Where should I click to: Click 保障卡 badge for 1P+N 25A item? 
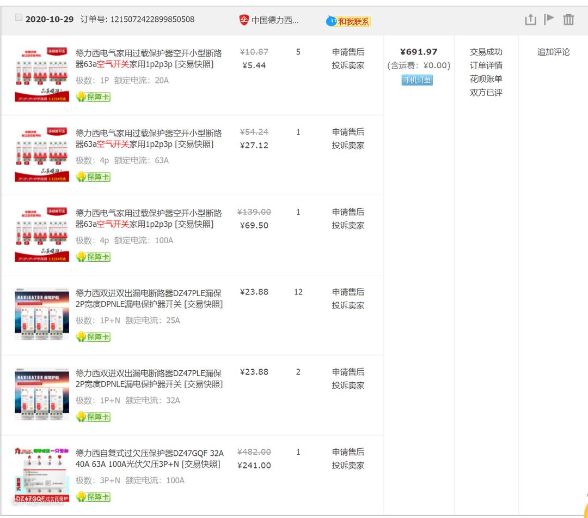coord(93,337)
